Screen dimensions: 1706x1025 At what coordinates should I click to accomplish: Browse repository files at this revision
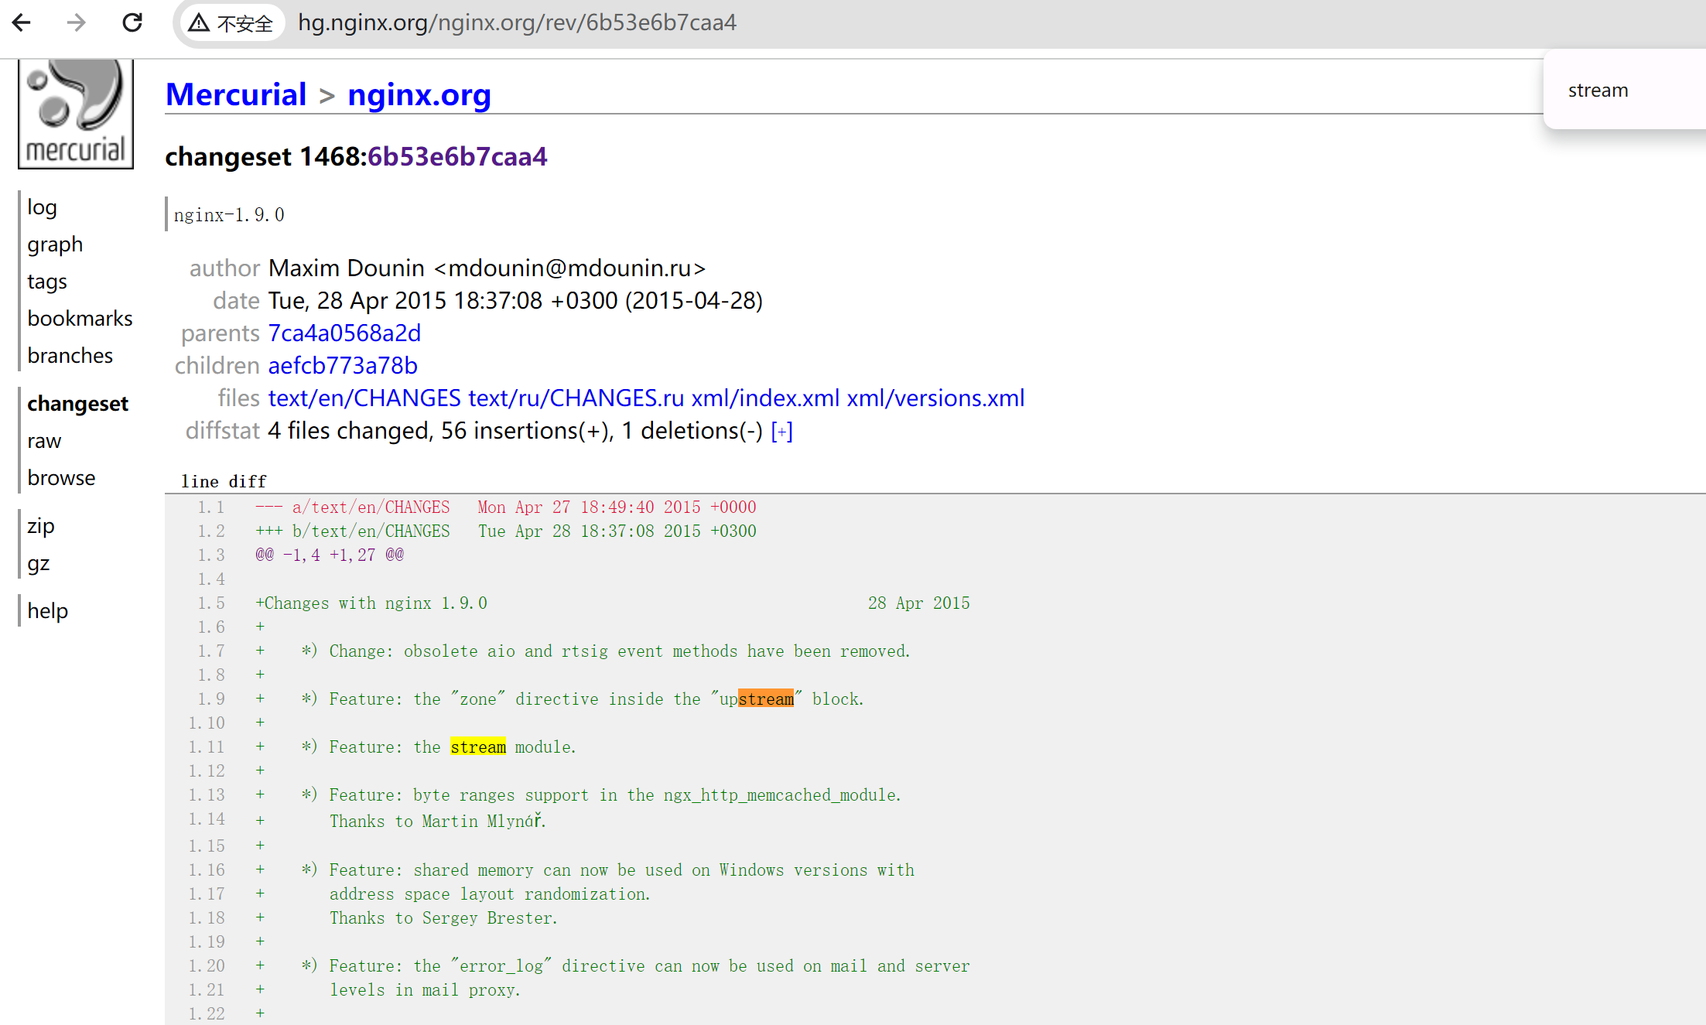coord(61,477)
